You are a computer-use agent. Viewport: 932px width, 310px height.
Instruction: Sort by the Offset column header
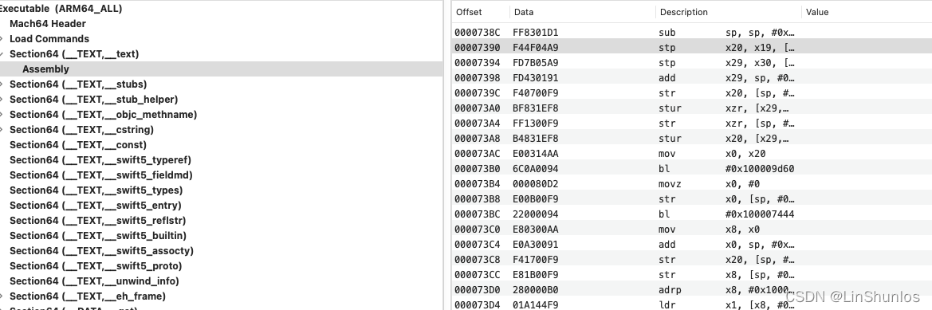coord(469,12)
